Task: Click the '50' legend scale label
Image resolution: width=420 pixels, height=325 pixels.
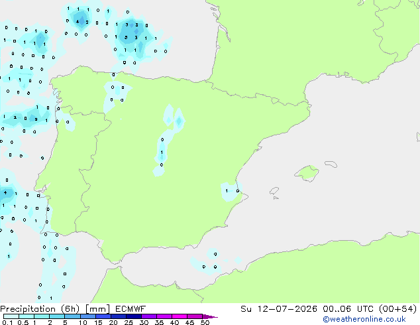Action: pyautogui.click(x=205, y=322)
